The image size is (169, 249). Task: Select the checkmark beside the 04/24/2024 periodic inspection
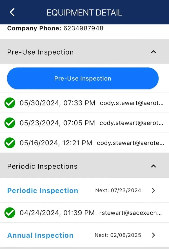10,213
